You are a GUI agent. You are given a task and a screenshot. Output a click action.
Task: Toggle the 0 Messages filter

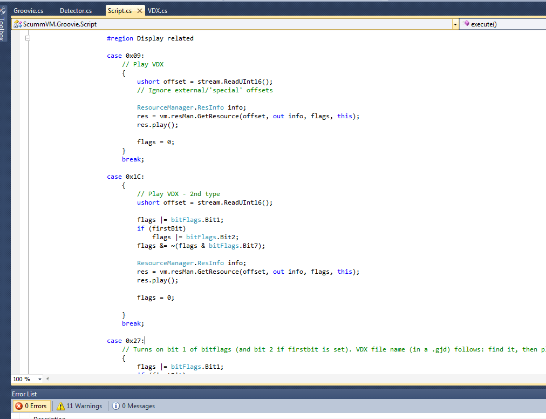pyautogui.click(x=134, y=406)
